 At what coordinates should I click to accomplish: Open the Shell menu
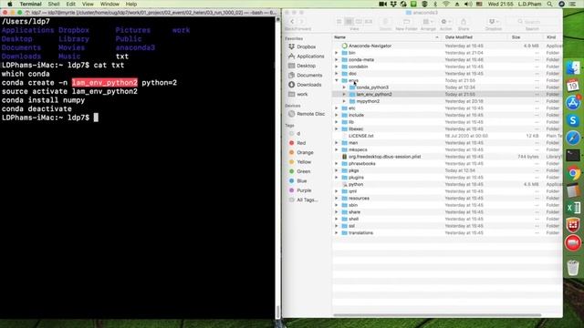54,4
